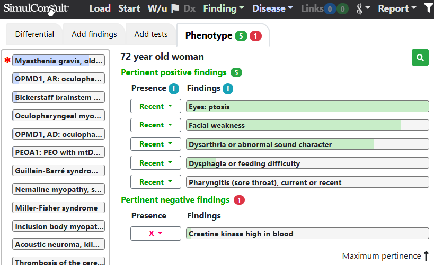Screen dimensions: 434x265
Task: Expand the Finding menu in top bar
Action: coord(224,8)
